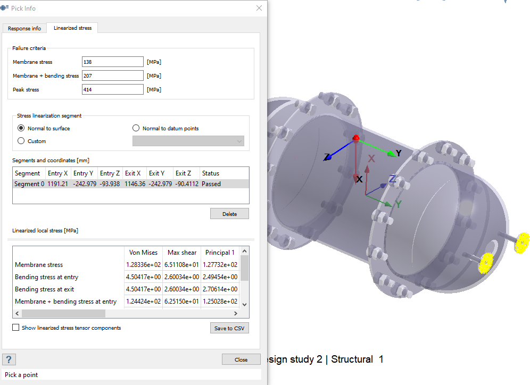This screenshot has width=530, height=385.
Task: Click Save to CSV button
Action: coord(229,328)
